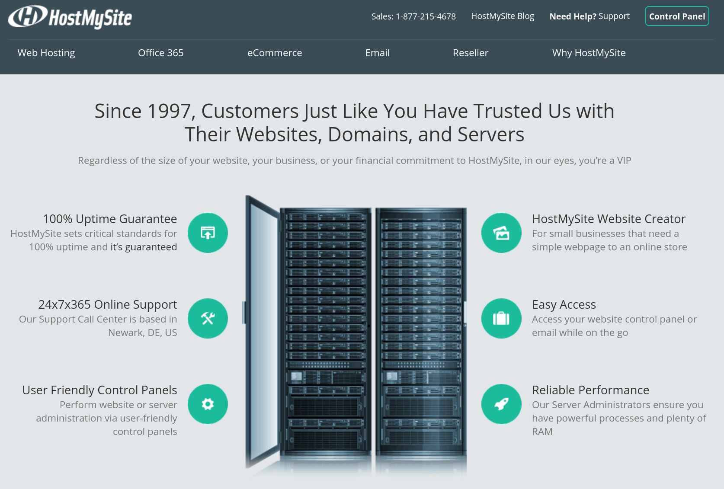Click the "HostMySite Website Creator" heading
Viewport: 724px width, 489px height.
(x=609, y=219)
